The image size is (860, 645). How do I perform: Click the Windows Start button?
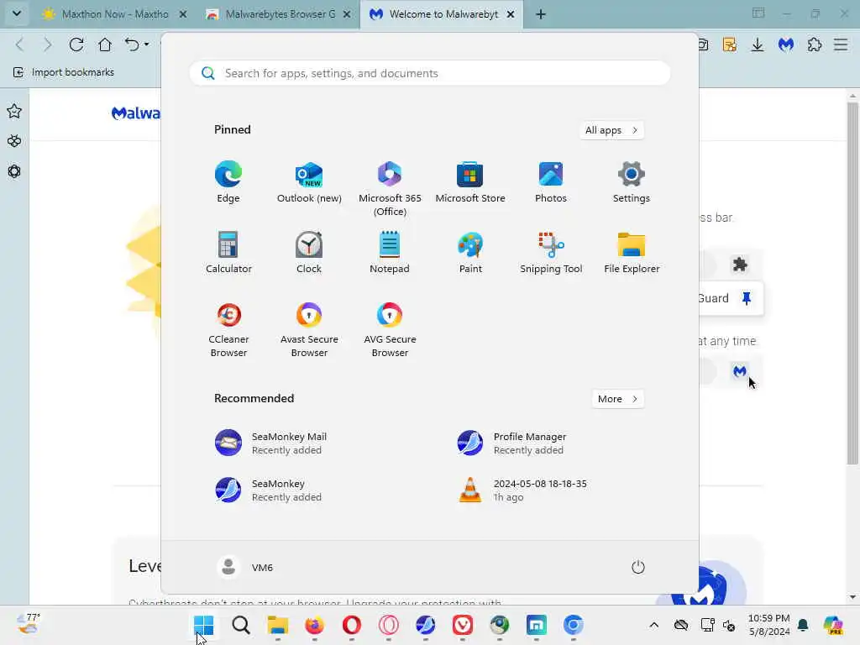(x=203, y=625)
